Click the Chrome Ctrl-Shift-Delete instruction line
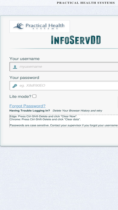118x210 pixels. (45, 119)
